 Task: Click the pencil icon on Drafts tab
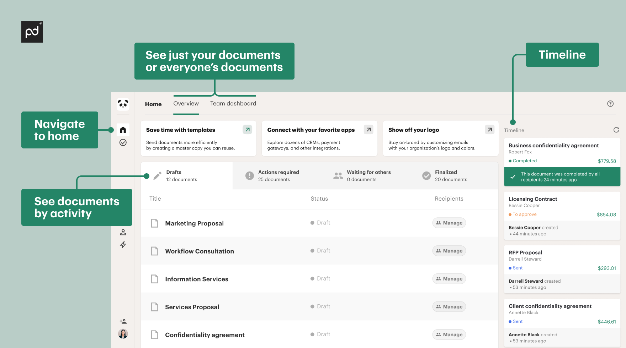[158, 175]
